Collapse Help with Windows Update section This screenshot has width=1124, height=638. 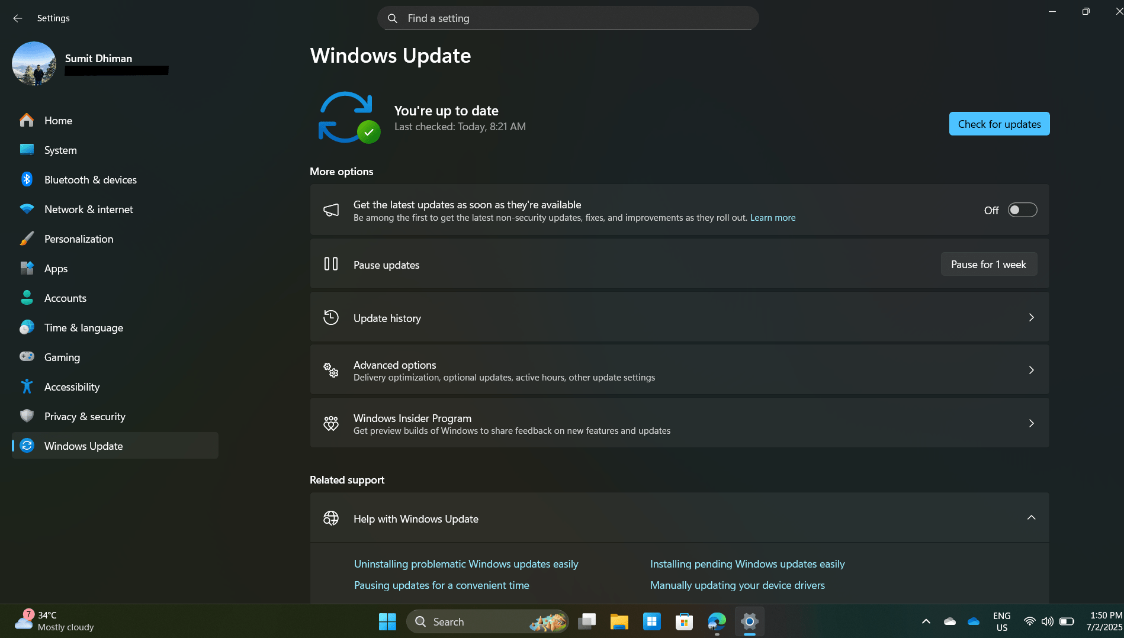[1032, 518]
